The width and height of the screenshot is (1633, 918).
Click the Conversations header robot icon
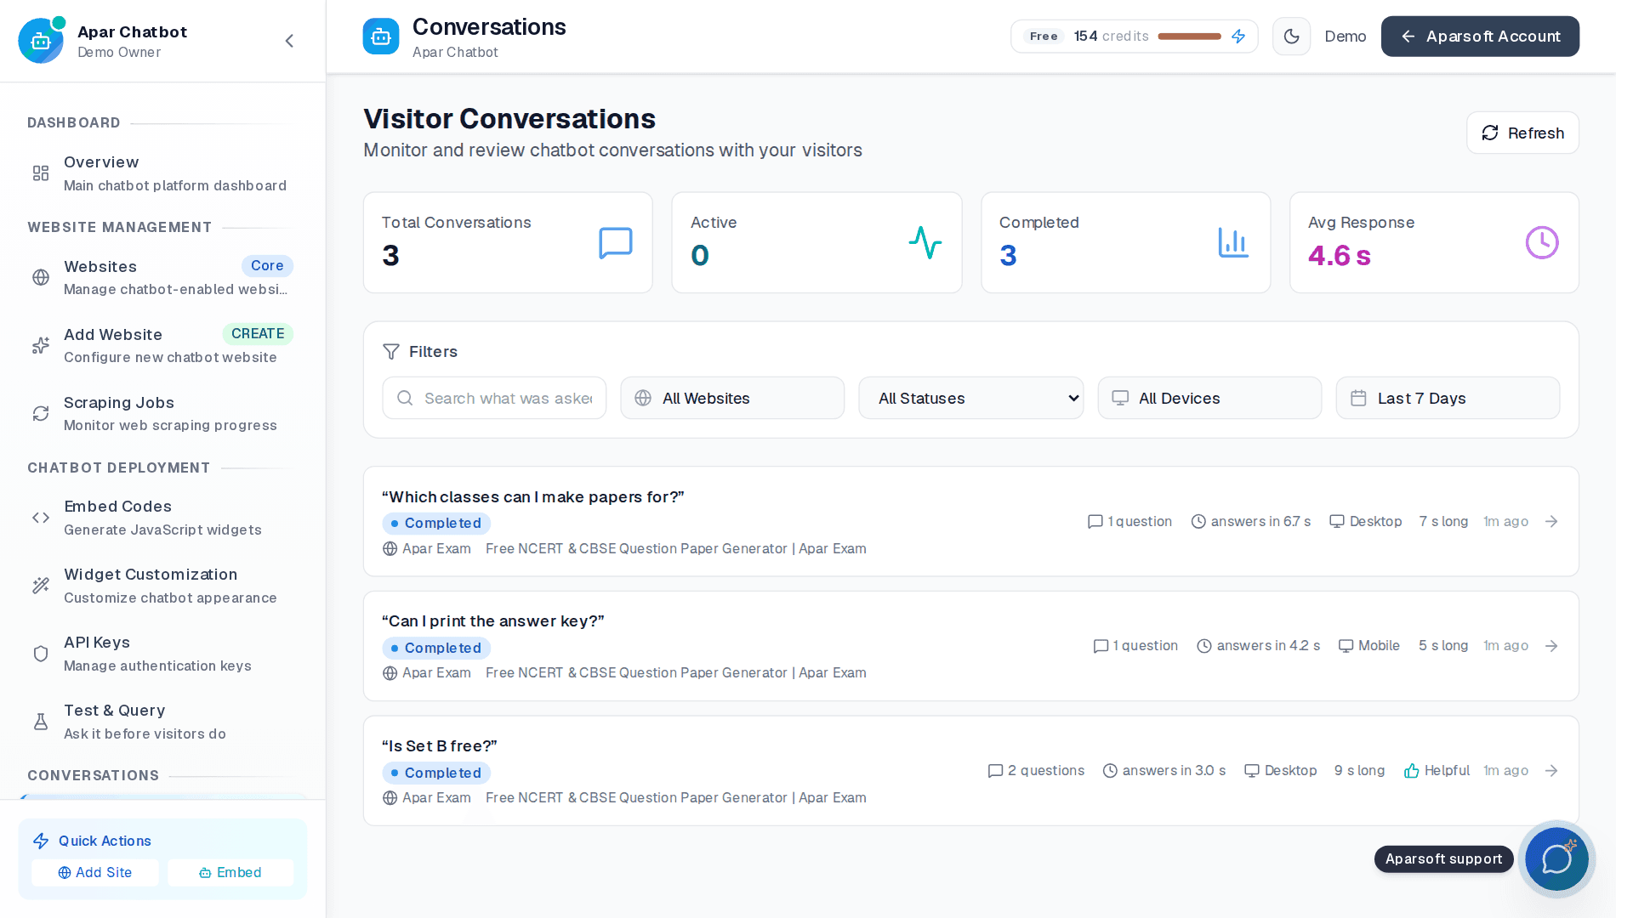pyautogui.click(x=380, y=37)
